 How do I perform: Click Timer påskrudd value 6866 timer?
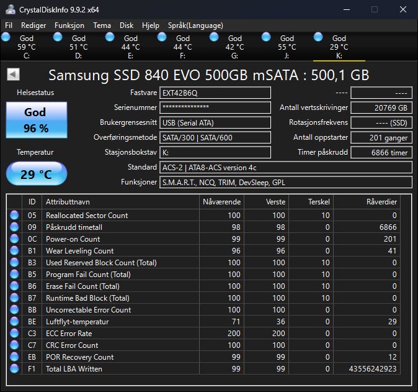[x=381, y=152]
